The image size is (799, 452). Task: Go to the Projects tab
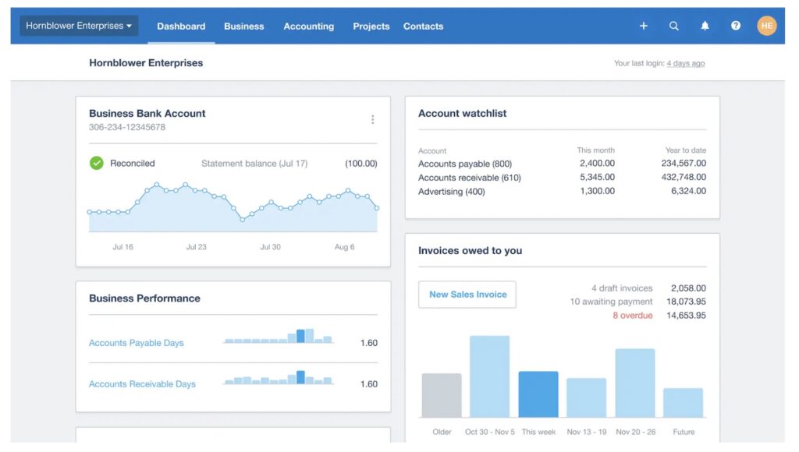371,26
